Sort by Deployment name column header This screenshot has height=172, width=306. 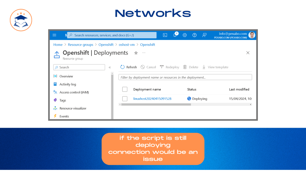147,89
